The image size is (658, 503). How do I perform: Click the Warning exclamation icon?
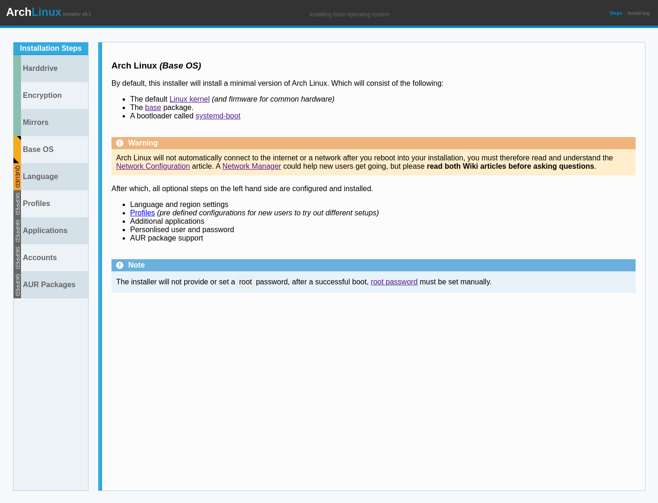tap(120, 143)
